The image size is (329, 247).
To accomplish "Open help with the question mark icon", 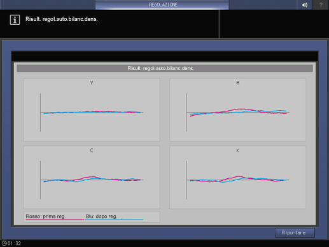I will pos(321,4).
